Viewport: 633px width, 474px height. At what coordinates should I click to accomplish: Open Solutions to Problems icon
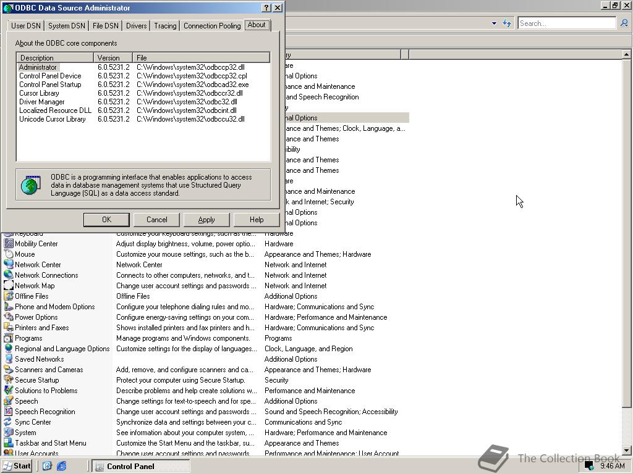pyautogui.click(x=9, y=390)
